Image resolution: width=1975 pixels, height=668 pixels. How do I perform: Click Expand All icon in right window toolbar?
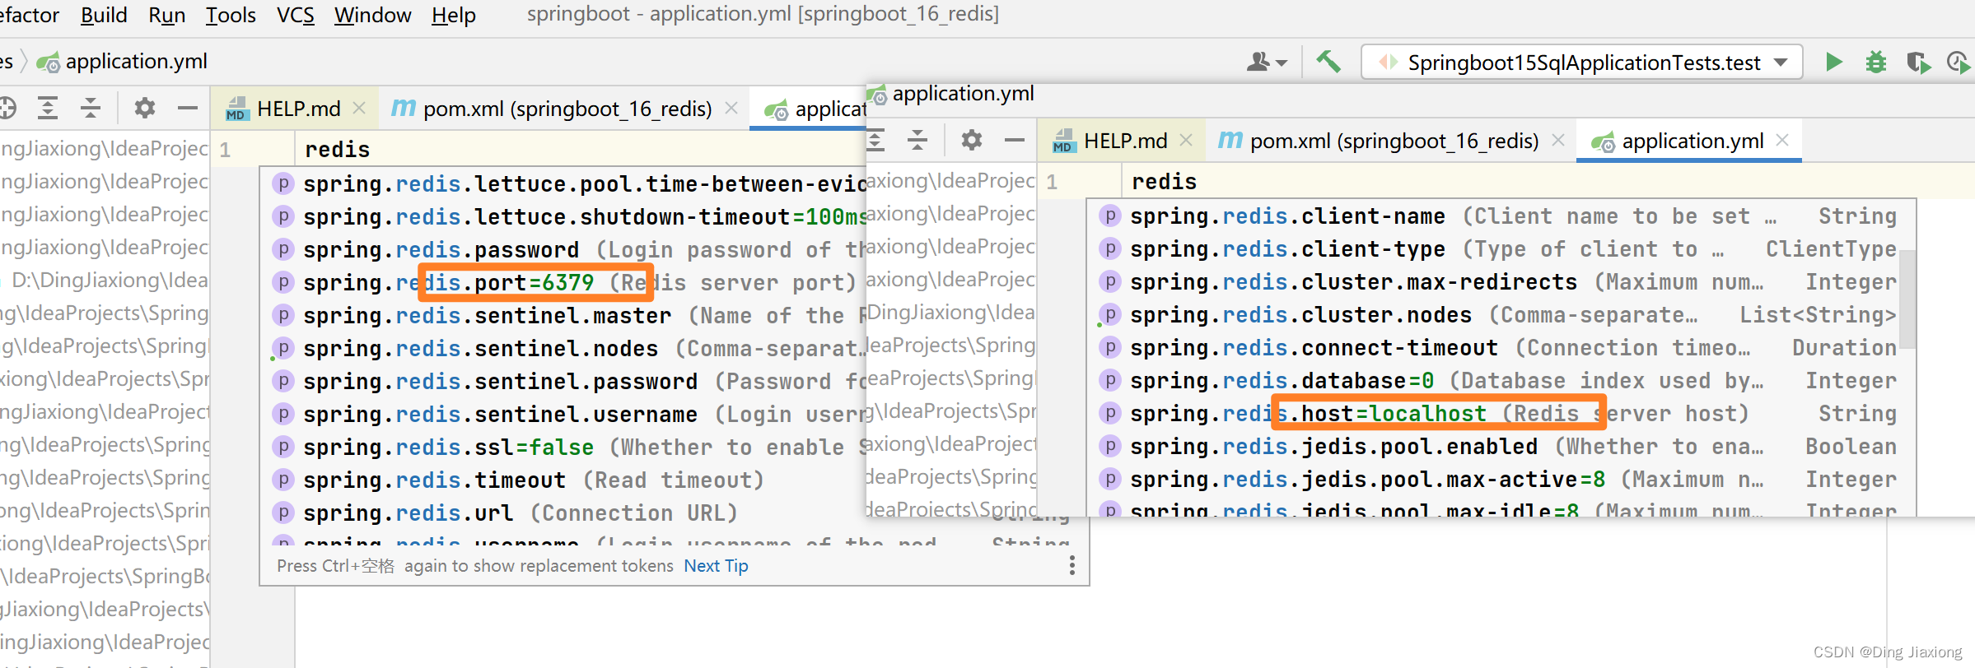875,141
